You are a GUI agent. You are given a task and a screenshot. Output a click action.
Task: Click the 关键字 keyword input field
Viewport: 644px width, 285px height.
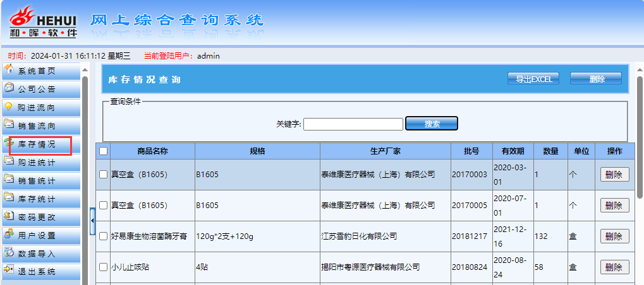(353, 124)
